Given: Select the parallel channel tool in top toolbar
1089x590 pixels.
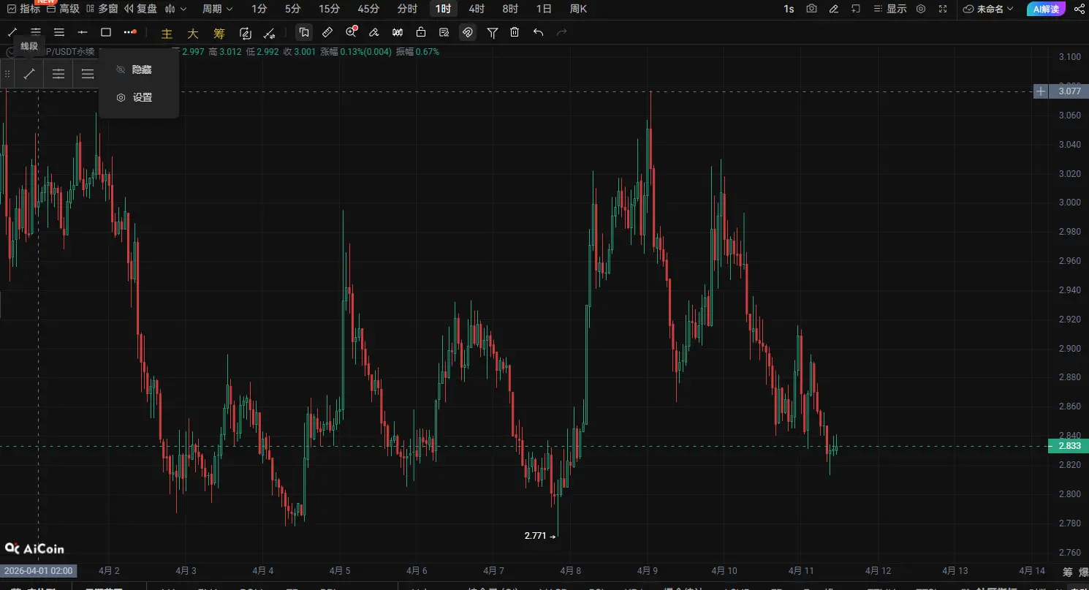Looking at the screenshot, I should (x=36, y=32).
